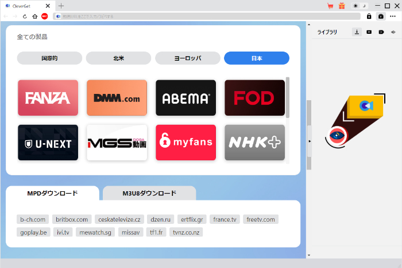Open the folder icon next to padlock
Viewport: 402px width, 268px height.
[x=381, y=17]
